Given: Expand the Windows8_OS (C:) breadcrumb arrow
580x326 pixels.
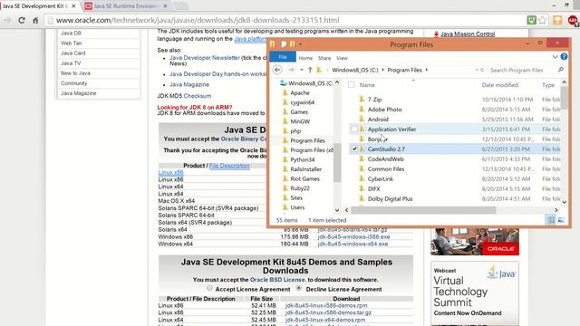Looking at the screenshot, I should tap(382, 70).
